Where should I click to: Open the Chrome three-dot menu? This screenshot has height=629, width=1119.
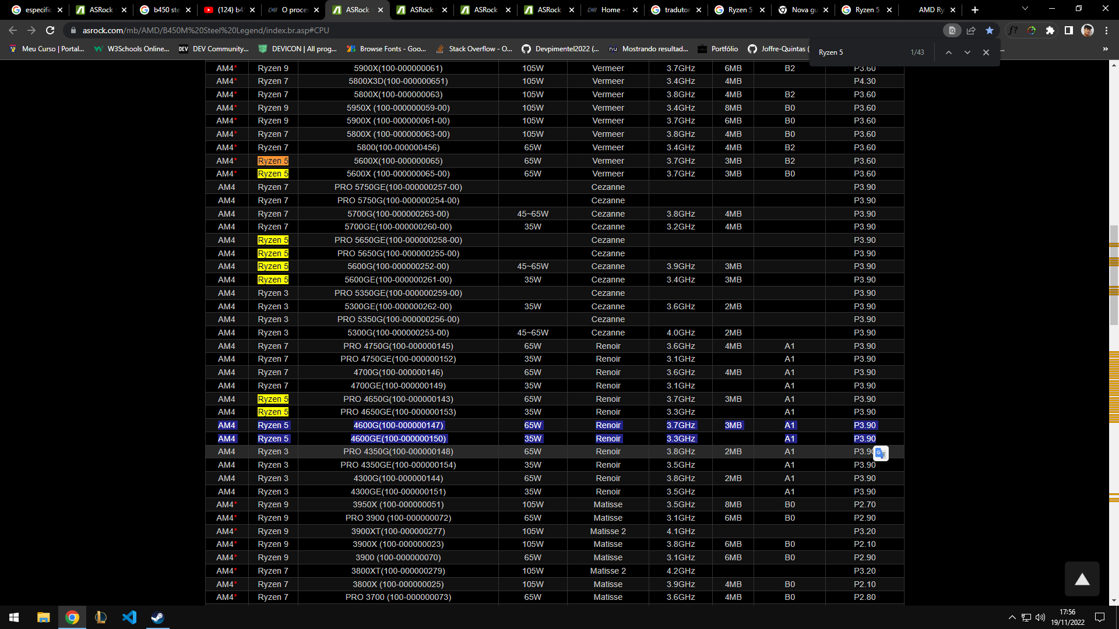[x=1106, y=30]
